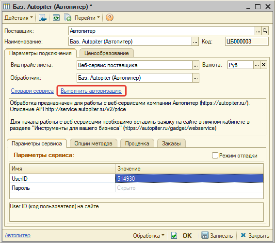Open the Опции методов tab

pyautogui.click(x=93, y=143)
